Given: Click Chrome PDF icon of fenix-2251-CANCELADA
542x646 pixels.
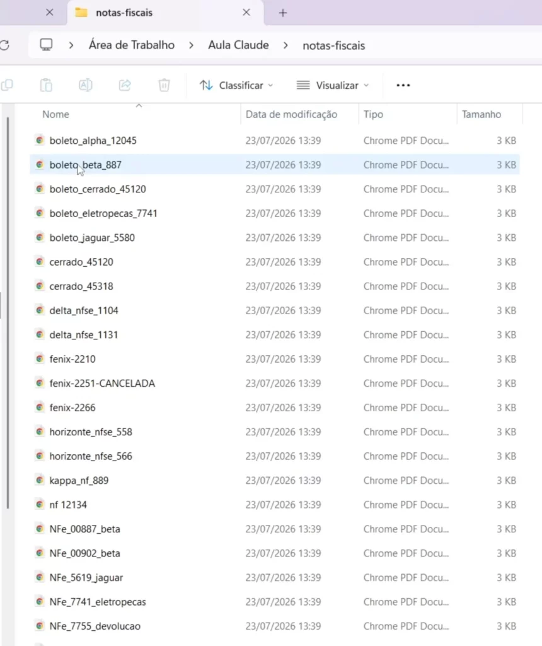Looking at the screenshot, I should coord(40,383).
